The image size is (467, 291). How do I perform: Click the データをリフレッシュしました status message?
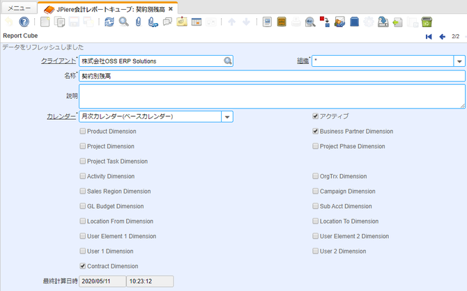click(x=43, y=47)
